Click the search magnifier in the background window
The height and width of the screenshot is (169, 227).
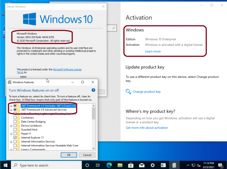[114, 28]
